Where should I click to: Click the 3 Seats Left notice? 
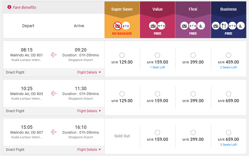click(229, 145)
